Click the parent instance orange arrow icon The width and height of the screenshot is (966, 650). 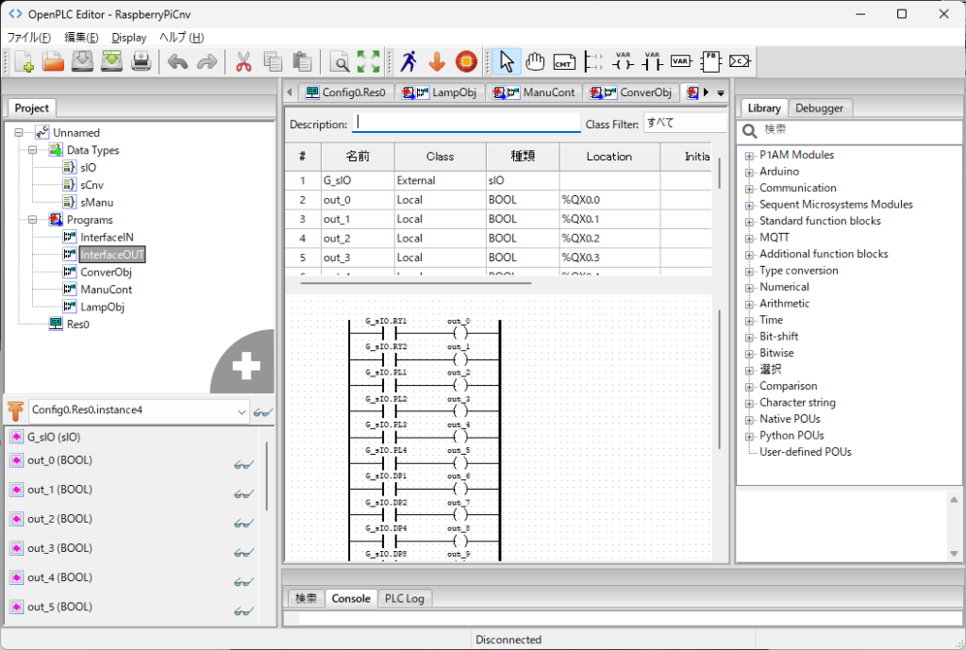(x=15, y=410)
